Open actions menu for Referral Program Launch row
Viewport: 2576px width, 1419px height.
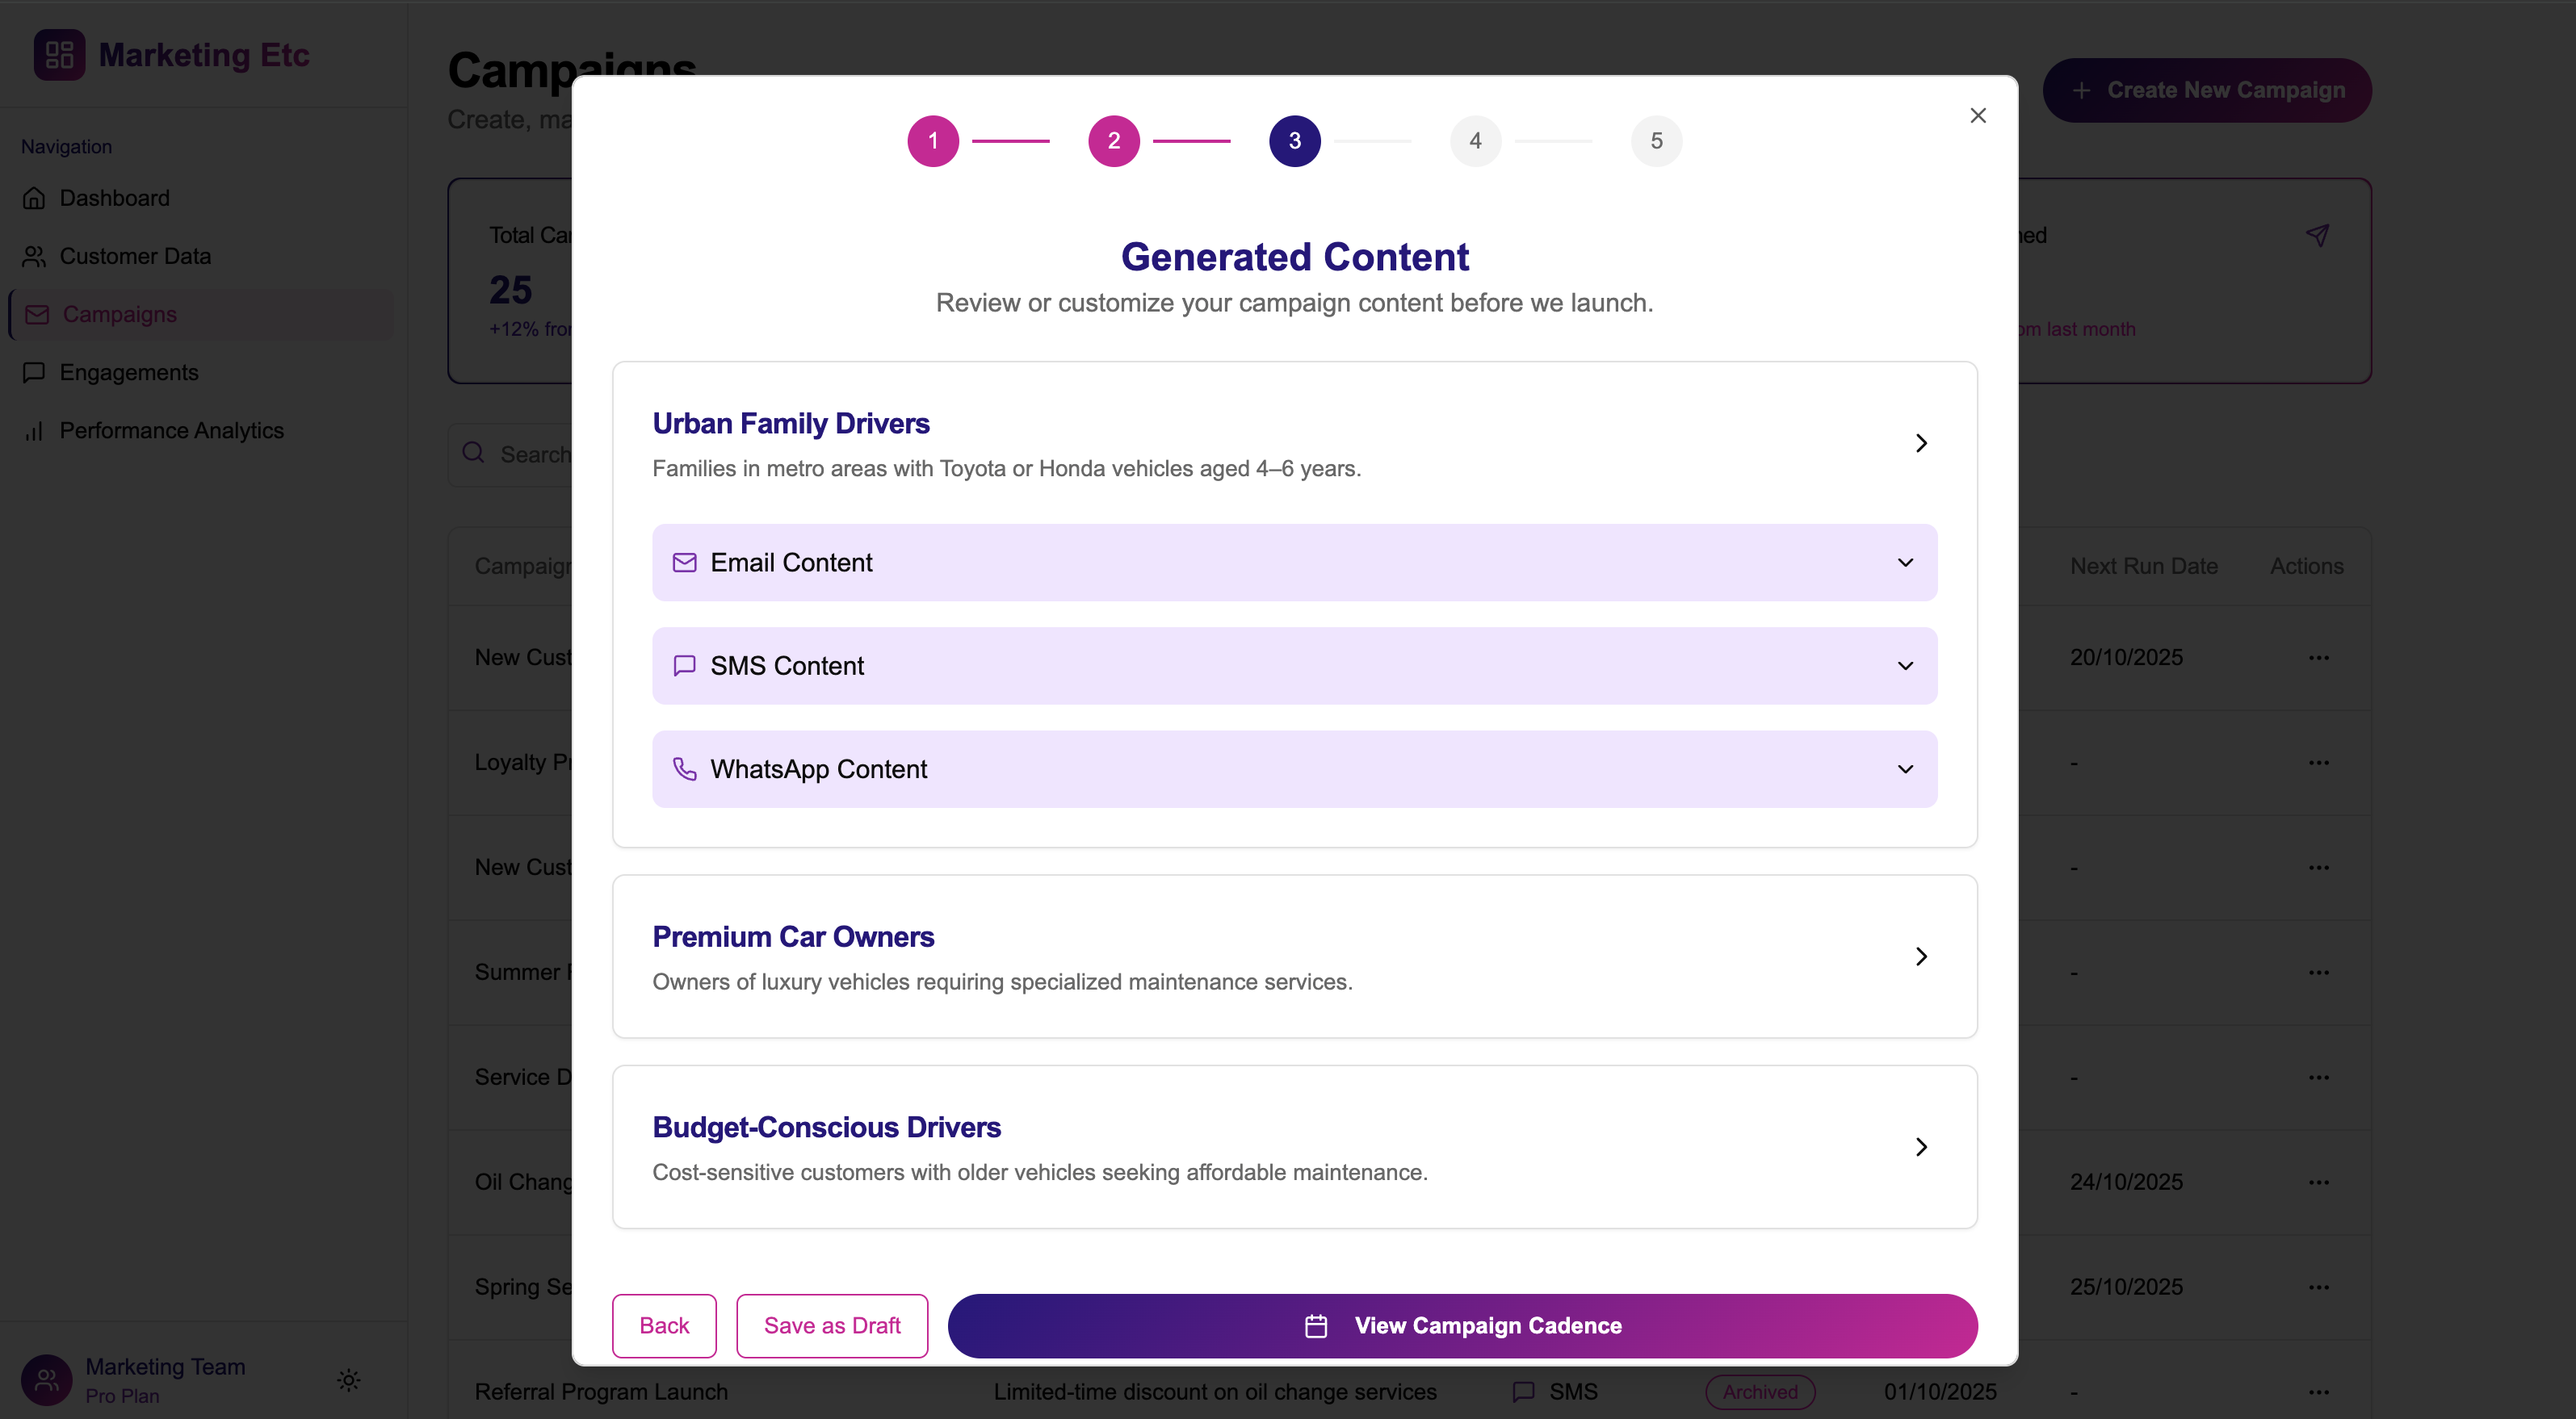2320,1392
